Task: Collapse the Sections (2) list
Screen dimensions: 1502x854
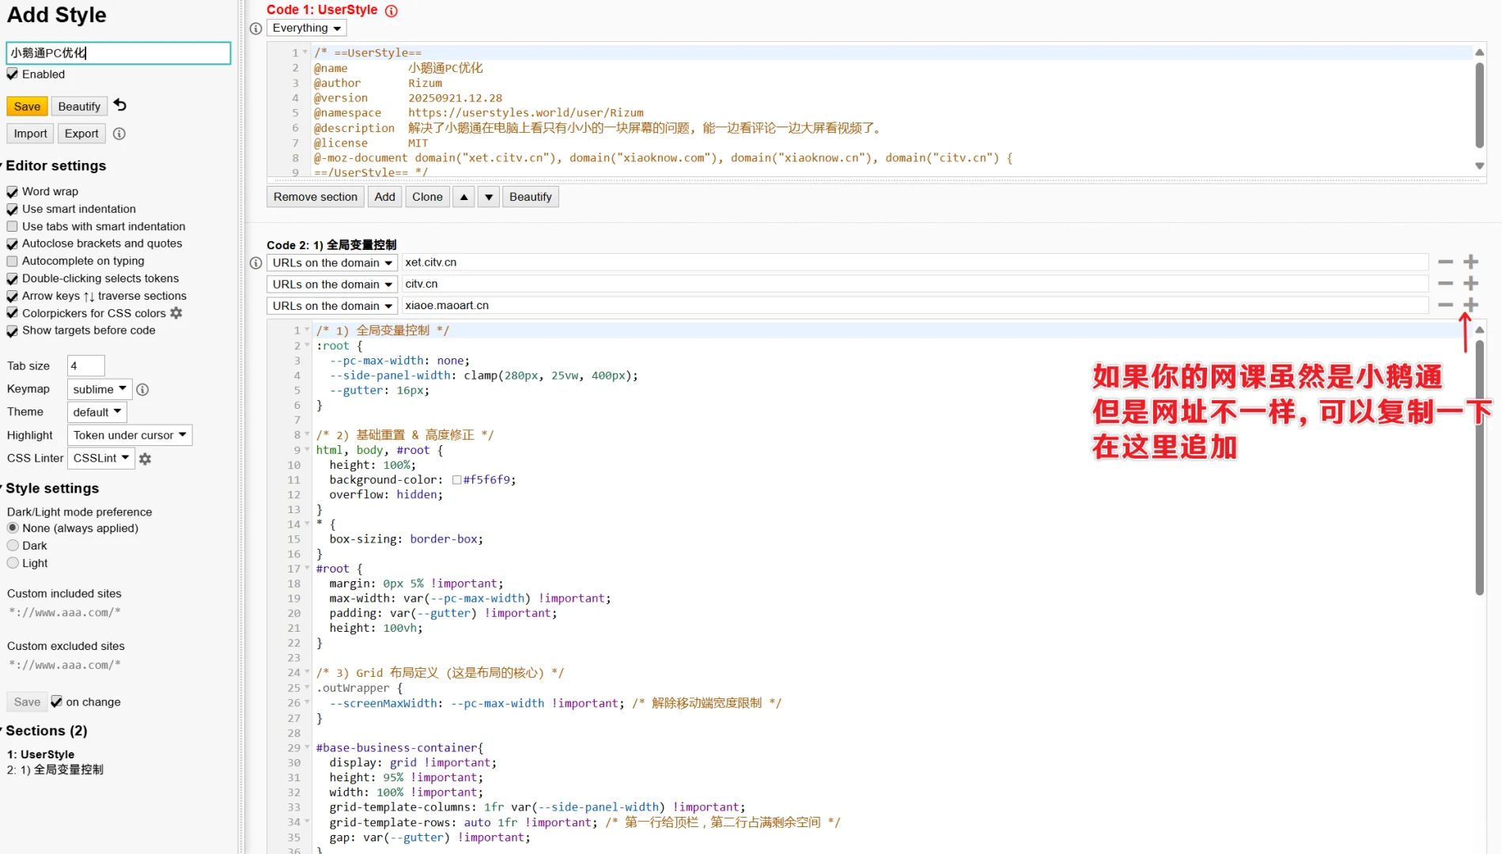Action: pos(46,731)
